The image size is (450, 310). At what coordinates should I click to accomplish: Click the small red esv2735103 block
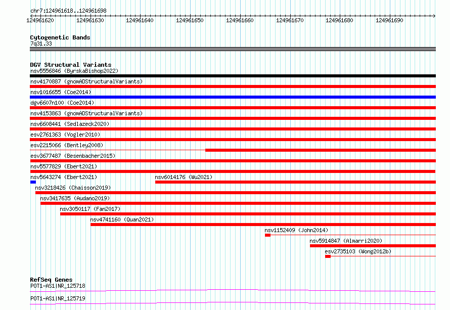(x=328, y=256)
